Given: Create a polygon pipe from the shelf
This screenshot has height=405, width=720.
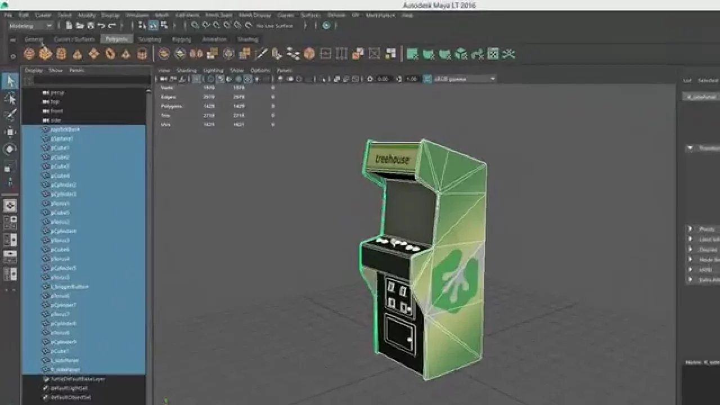Looking at the screenshot, I should point(143,54).
